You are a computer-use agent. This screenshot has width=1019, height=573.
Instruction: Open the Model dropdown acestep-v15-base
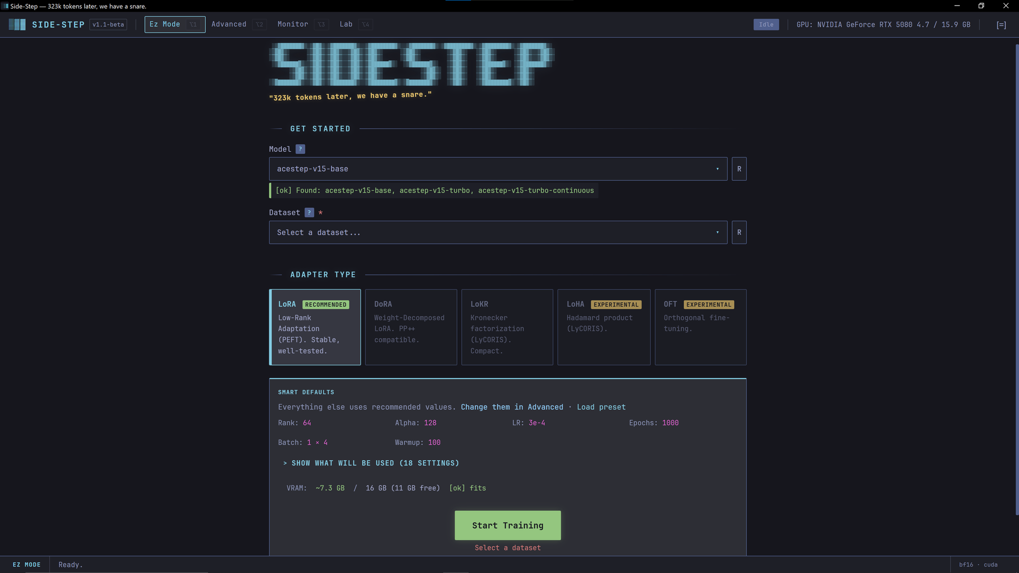click(x=498, y=169)
